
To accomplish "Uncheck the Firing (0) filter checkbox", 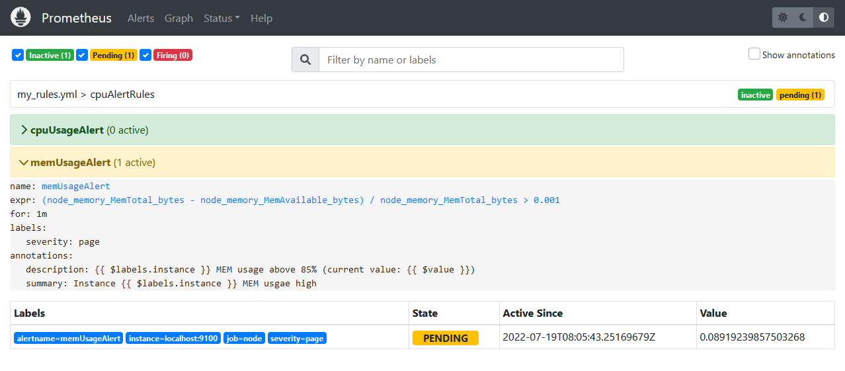I will (145, 55).
